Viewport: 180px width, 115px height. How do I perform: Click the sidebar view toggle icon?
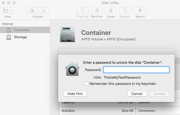tap(6, 11)
